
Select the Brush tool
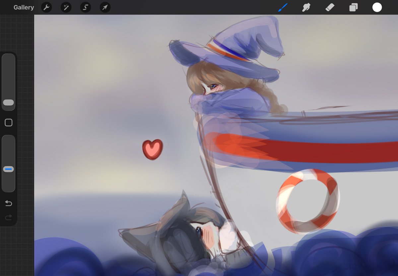click(x=283, y=7)
